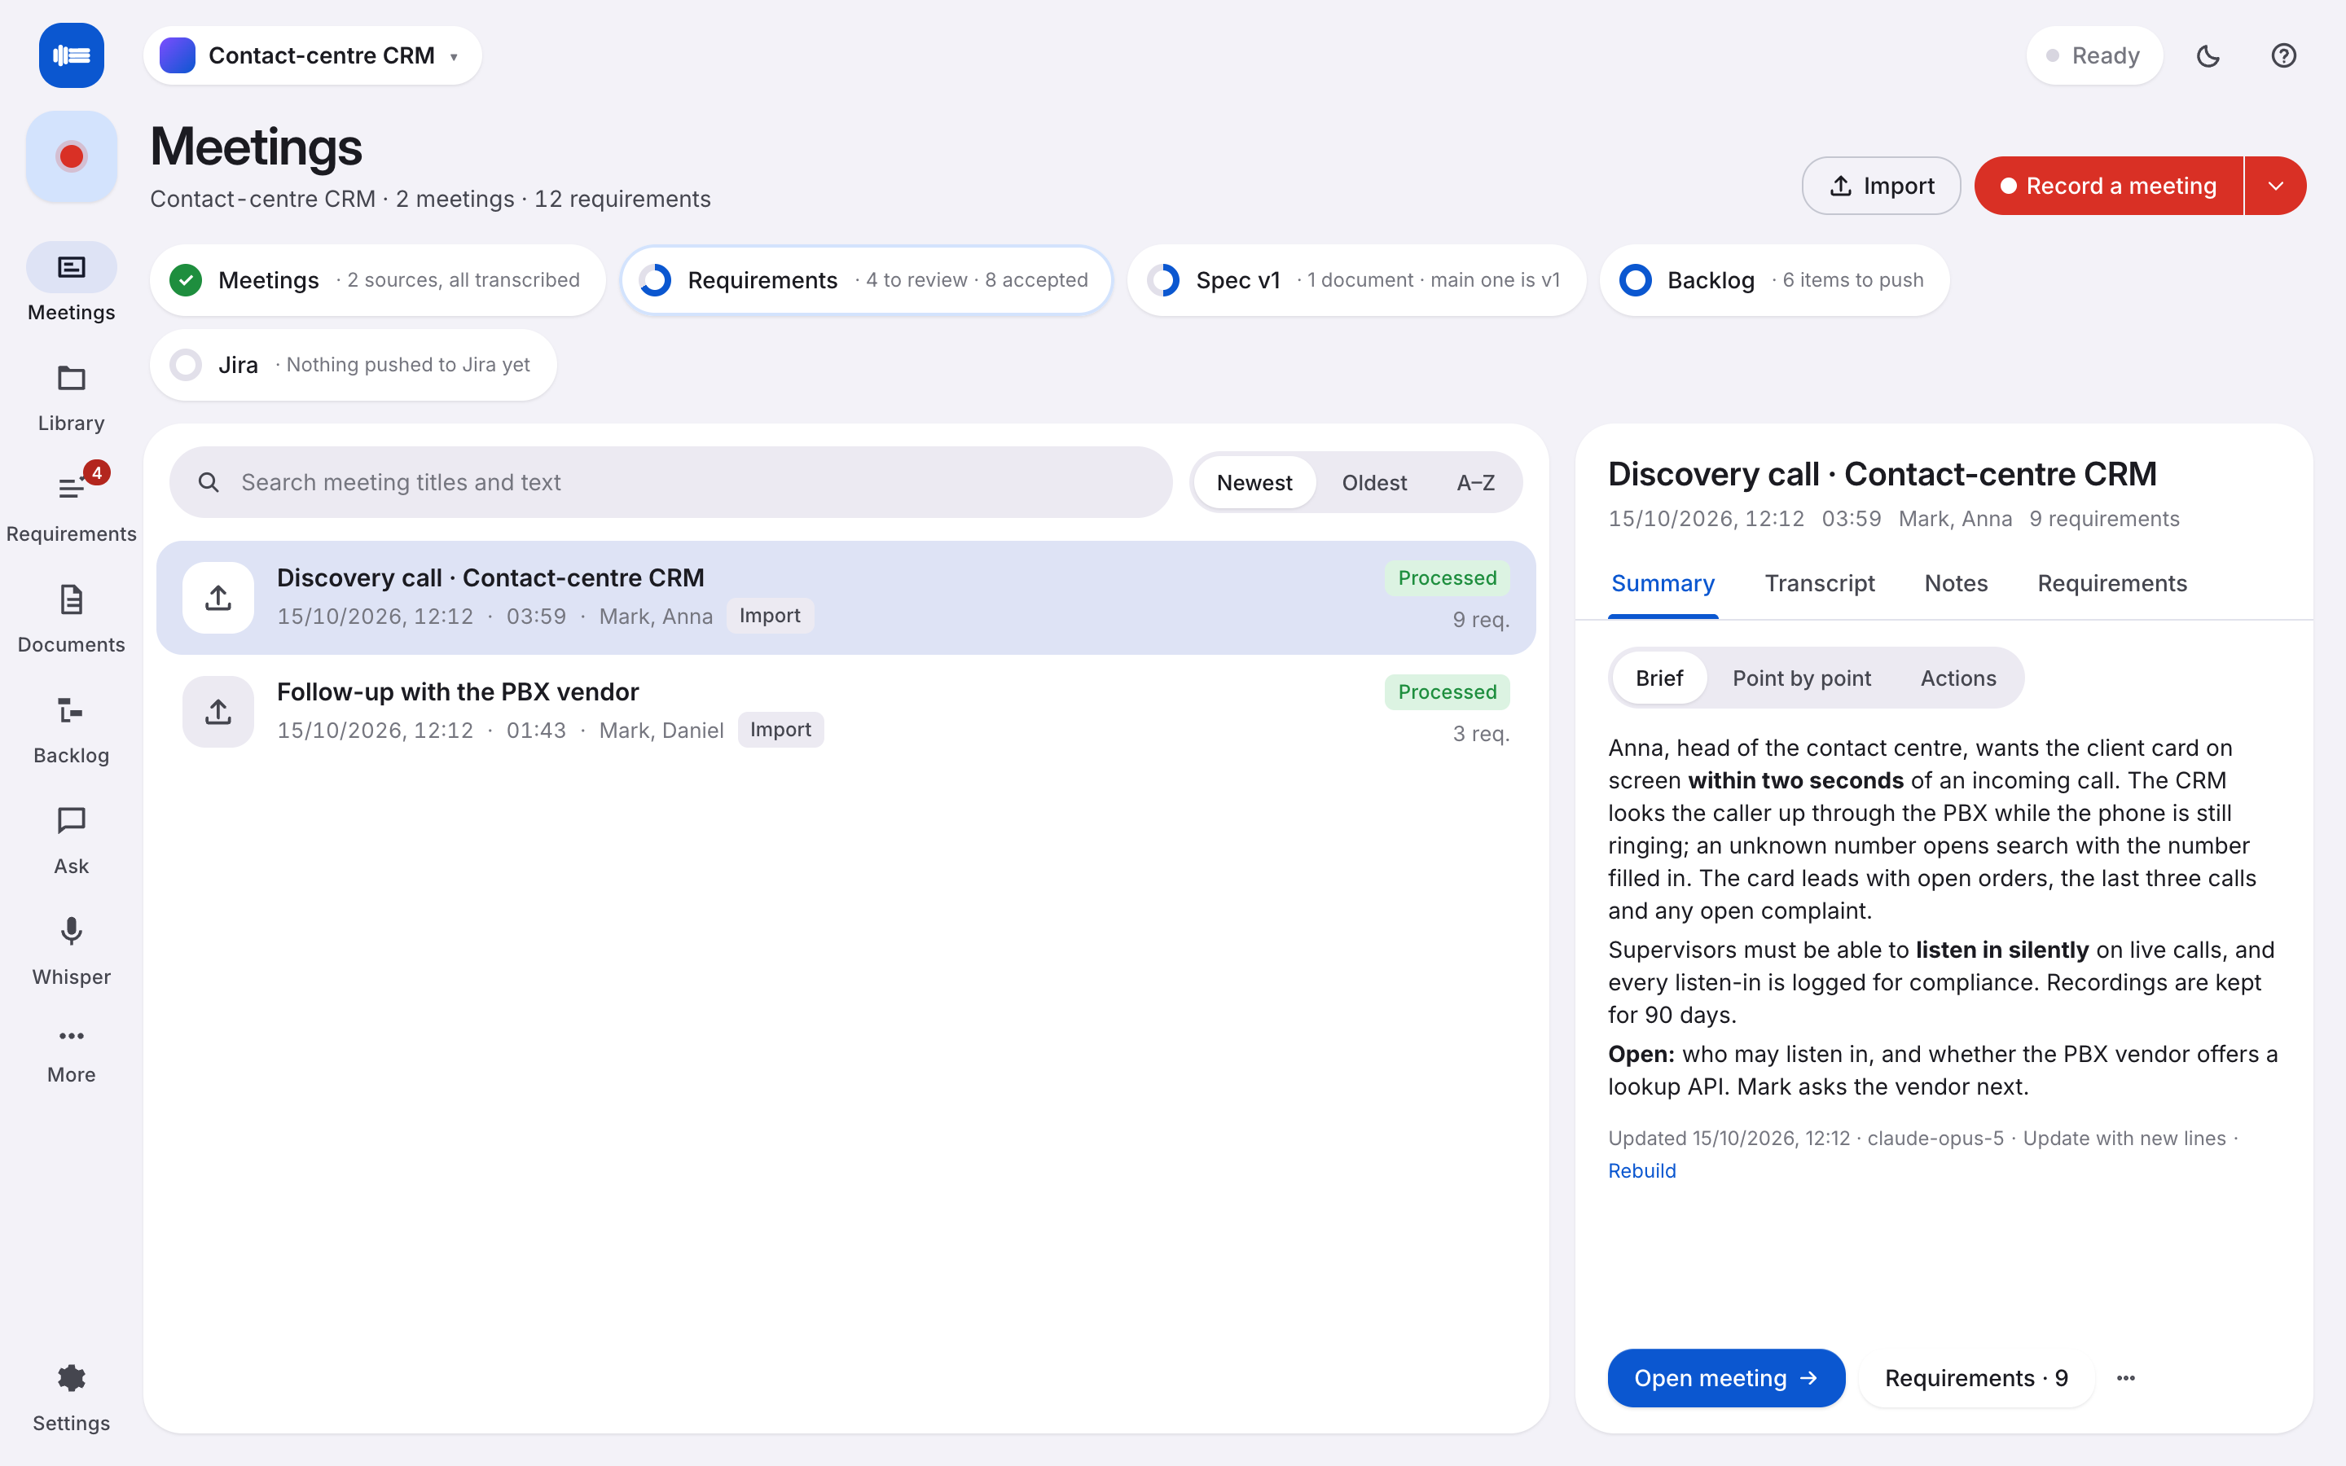Viewport: 2346px width, 1466px height.
Task: Select the Summary tab
Action: point(1662,584)
